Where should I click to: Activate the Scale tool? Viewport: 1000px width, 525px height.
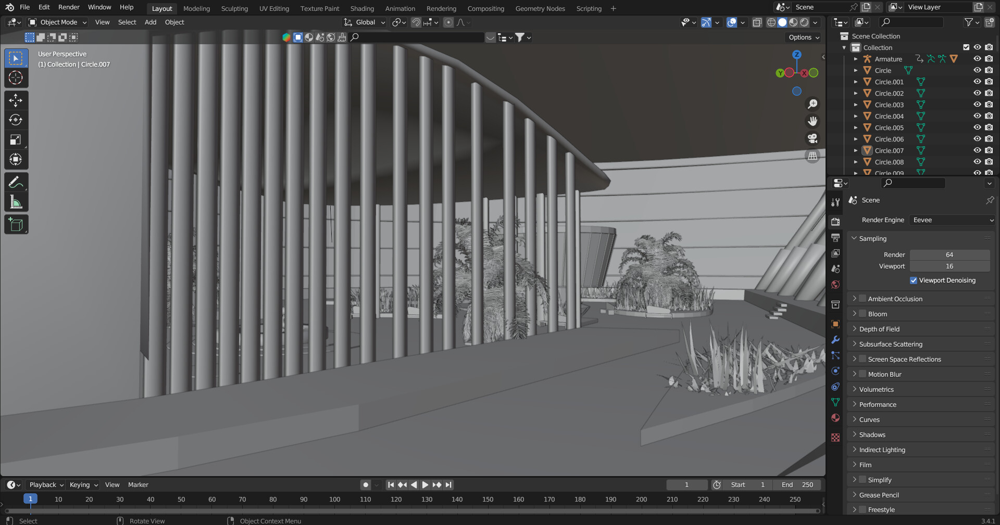[16, 139]
